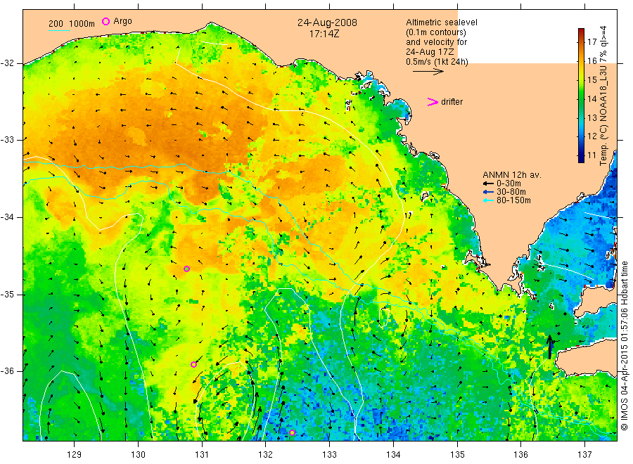This screenshot has height=464, width=633.
Task: Click the 0.5m/s velocity scale arrow
Action: pos(428,72)
